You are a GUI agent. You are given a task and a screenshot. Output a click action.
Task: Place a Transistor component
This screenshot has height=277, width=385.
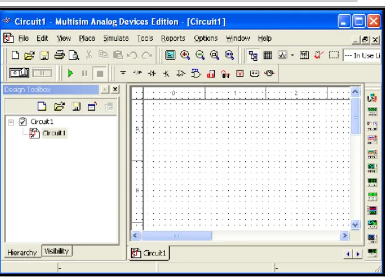(x=166, y=74)
